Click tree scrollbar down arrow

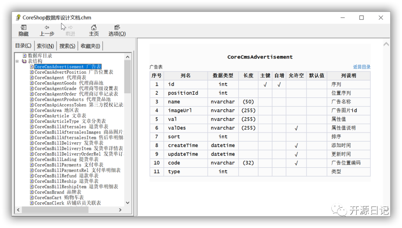[x=128, y=203]
